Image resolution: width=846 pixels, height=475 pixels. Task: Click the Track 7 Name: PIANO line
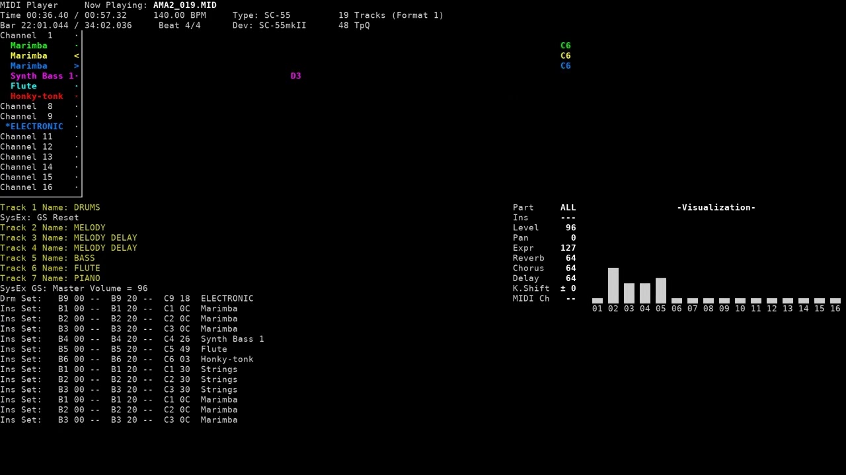click(x=50, y=278)
